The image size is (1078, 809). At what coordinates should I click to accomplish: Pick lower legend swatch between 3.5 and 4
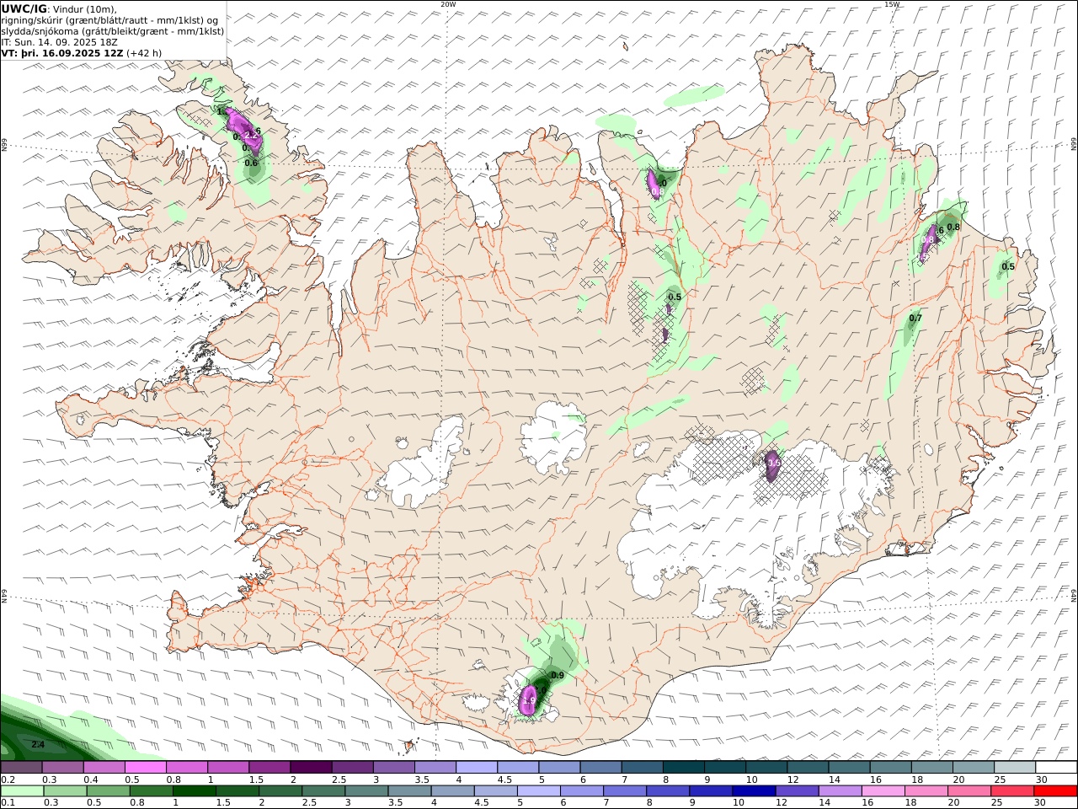409,791
